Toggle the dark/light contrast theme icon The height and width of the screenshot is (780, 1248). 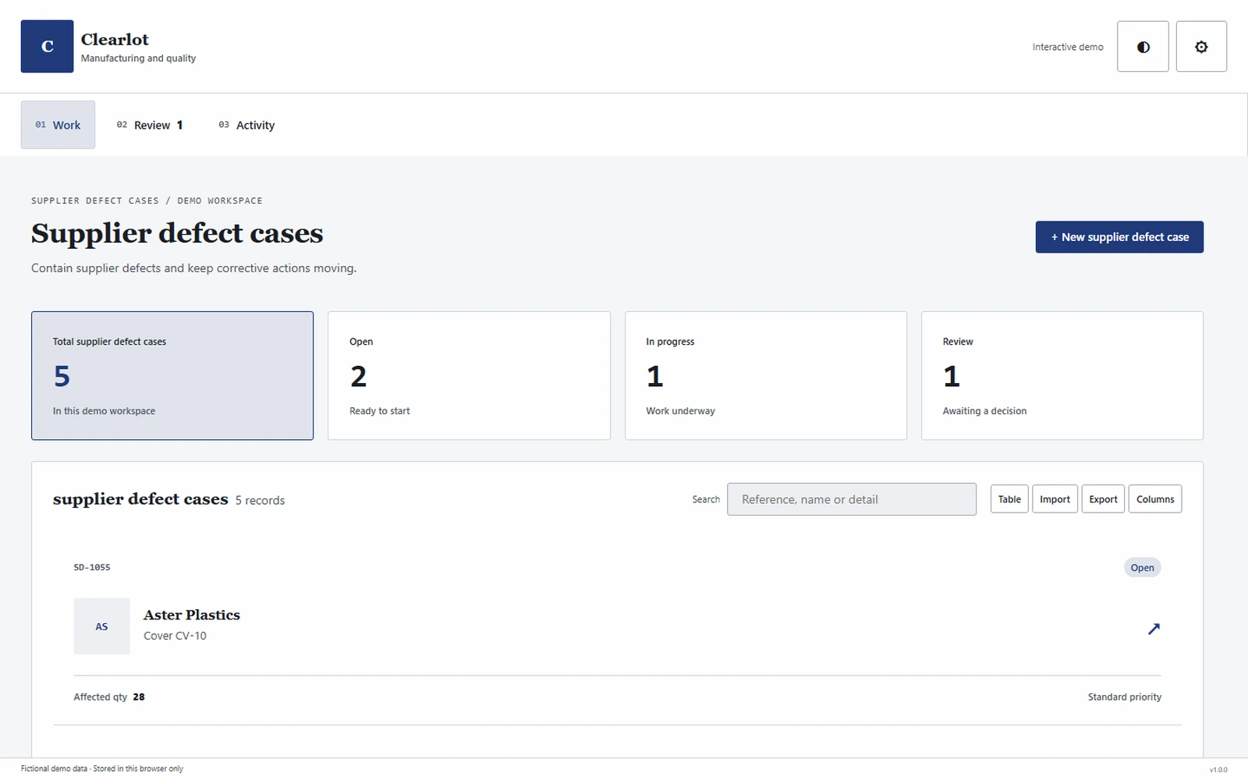click(x=1143, y=47)
